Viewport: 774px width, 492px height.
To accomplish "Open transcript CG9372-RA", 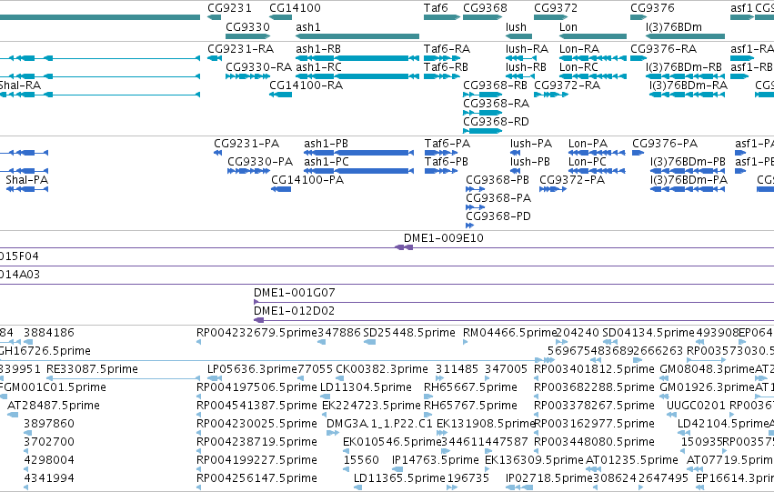I will point(568,85).
